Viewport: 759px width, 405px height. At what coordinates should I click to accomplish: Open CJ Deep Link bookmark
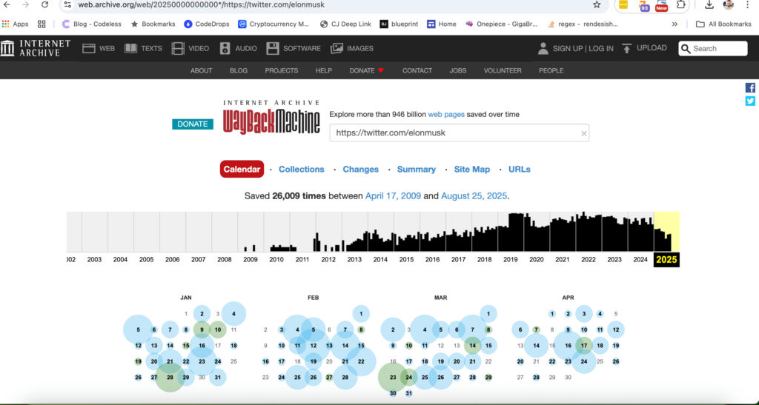[x=345, y=24]
